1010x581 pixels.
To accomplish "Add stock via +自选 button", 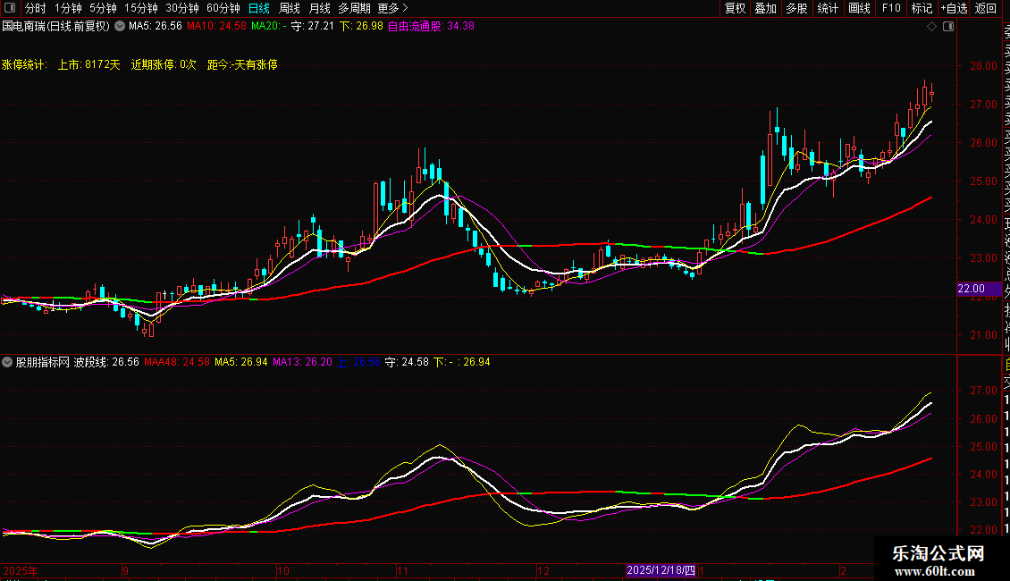I will [954, 8].
